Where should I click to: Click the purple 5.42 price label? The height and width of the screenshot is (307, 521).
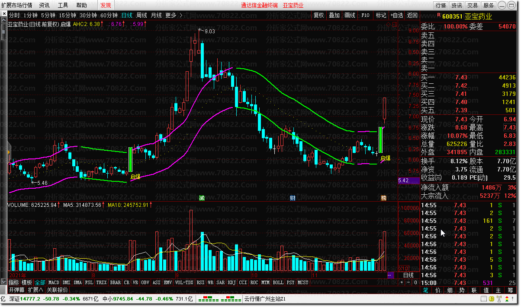408,180
